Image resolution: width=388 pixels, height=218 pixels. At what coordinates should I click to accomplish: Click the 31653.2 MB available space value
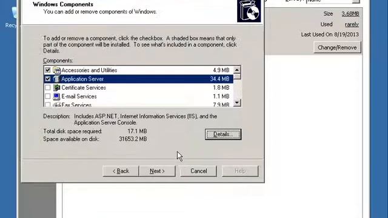tap(133, 139)
